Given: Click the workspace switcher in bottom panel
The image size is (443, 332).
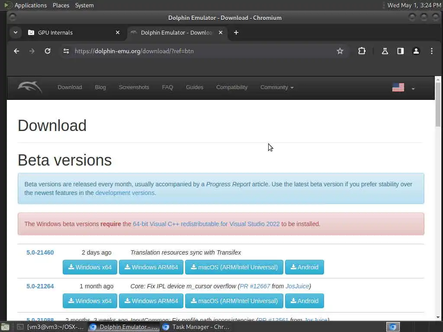Looking at the screenshot, I should [x=393, y=327].
